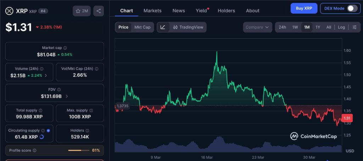This screenshot has height=161, width=363.
Task: Click the 1.60 price axis label
Action: pos(347,50)
